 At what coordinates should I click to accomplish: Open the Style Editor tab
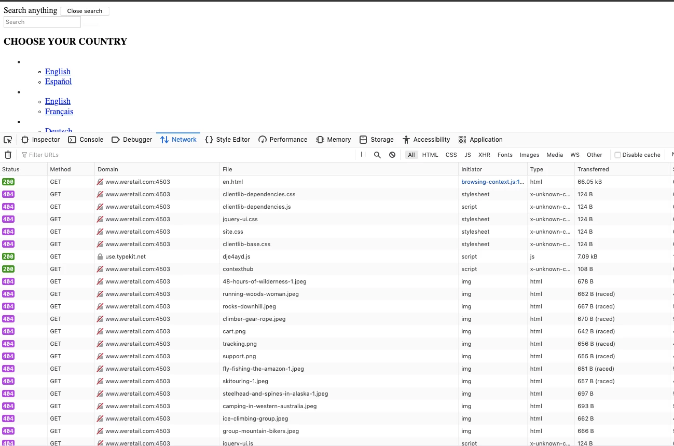[x=227, y=140]
